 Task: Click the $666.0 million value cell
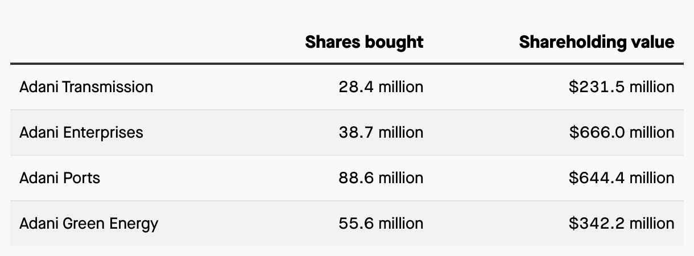621,133
